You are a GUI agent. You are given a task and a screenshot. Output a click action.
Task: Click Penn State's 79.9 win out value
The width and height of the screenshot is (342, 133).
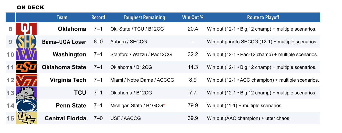point(193,106)
